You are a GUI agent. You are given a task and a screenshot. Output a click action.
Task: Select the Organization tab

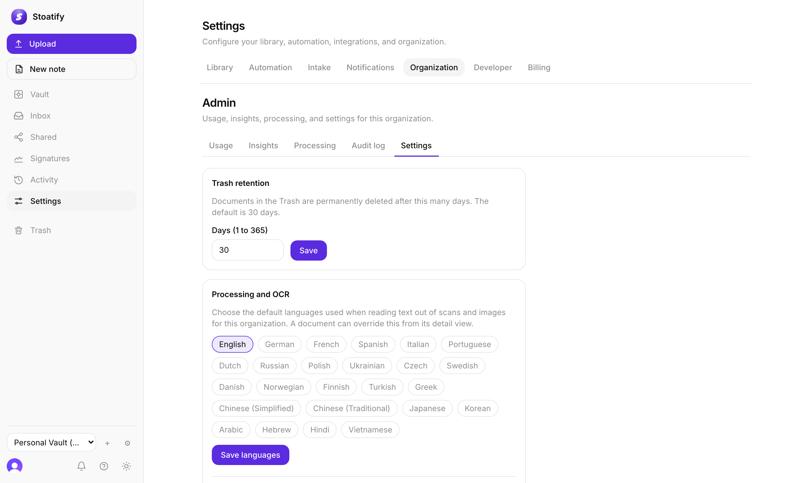pos(434,67)
